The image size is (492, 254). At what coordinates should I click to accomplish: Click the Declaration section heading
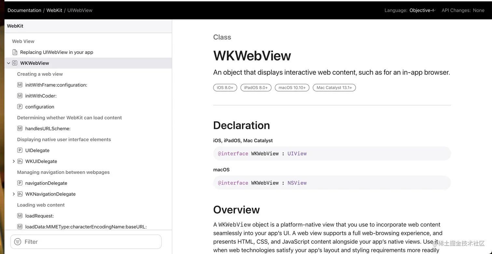click(241, 125)
